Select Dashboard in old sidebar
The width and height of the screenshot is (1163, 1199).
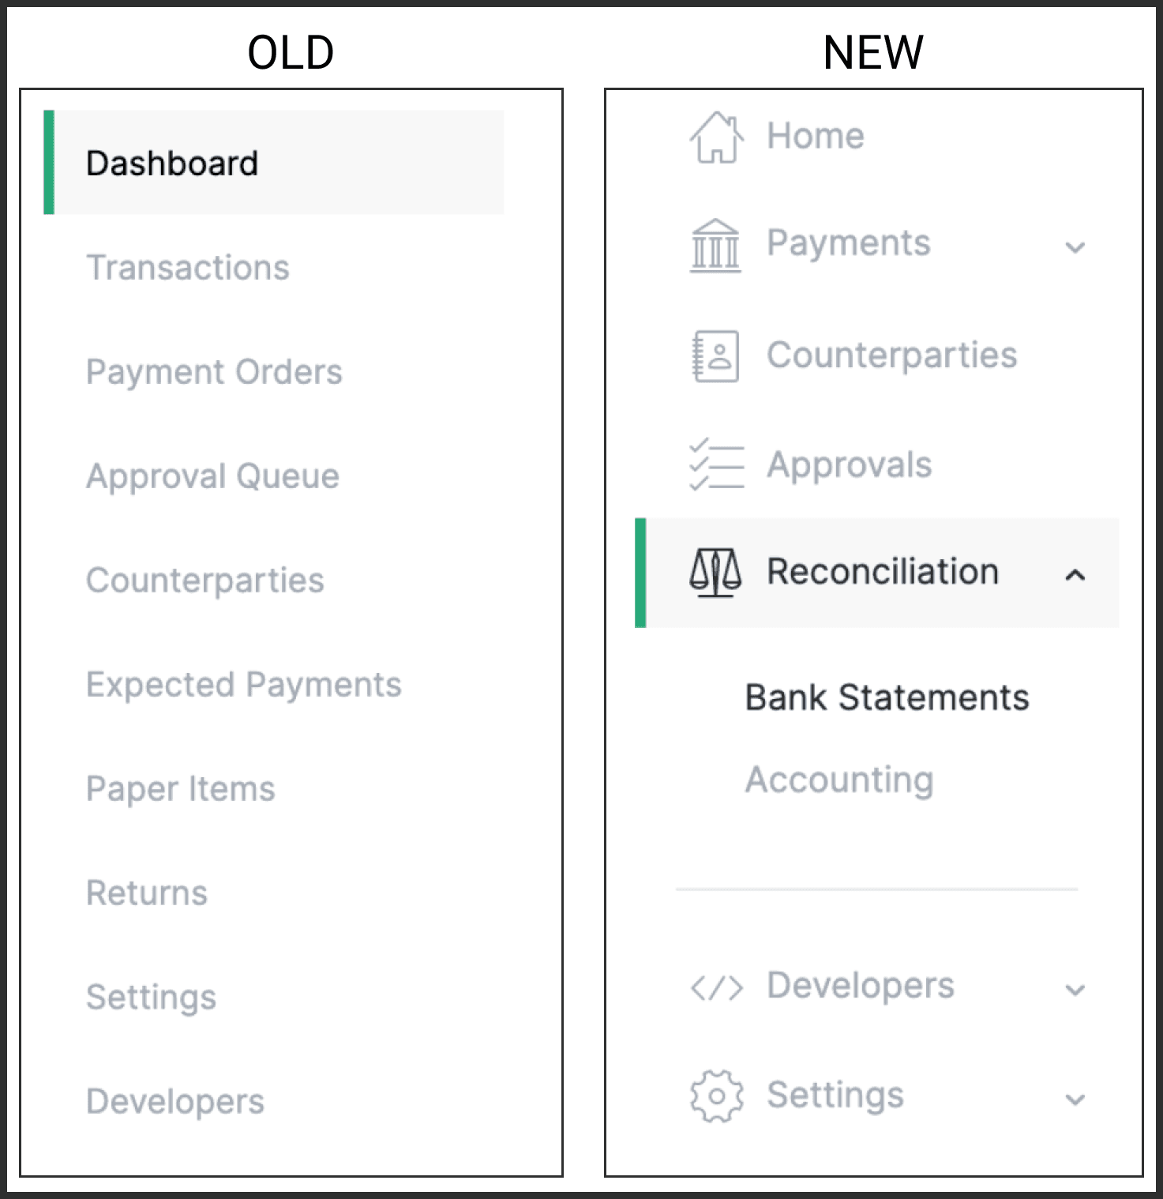[x=172, y=163]
